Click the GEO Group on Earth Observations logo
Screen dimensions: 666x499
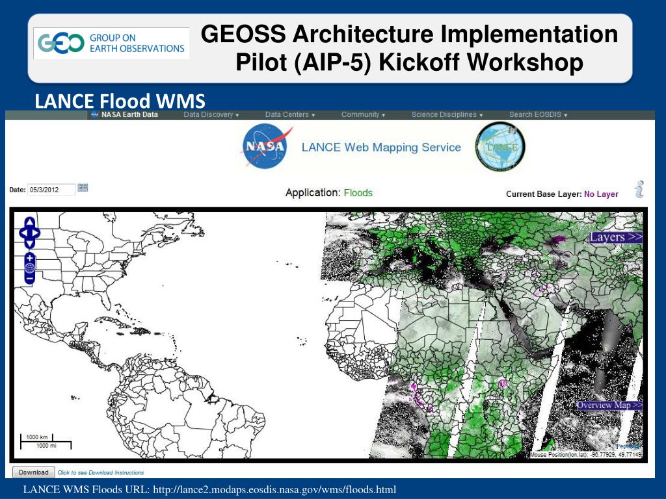[x=111, y=44]
